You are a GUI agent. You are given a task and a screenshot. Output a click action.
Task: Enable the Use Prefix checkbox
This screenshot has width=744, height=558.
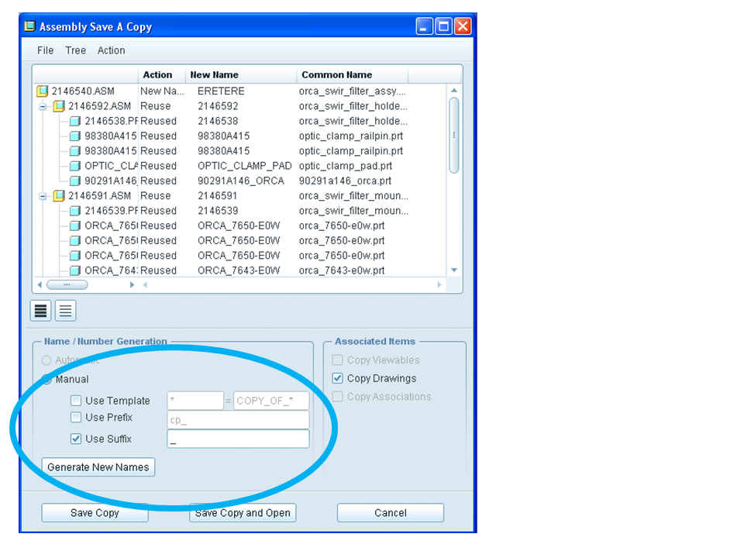(76, 417)
